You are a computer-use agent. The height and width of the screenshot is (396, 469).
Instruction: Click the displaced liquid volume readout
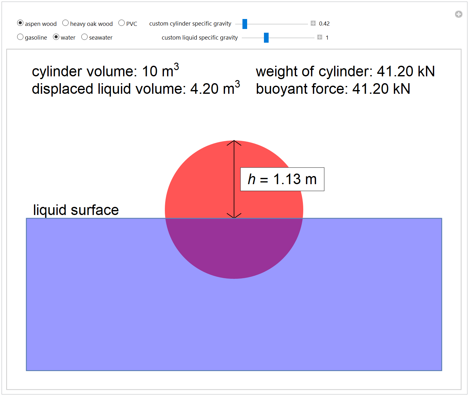click(x=136, y=89)
